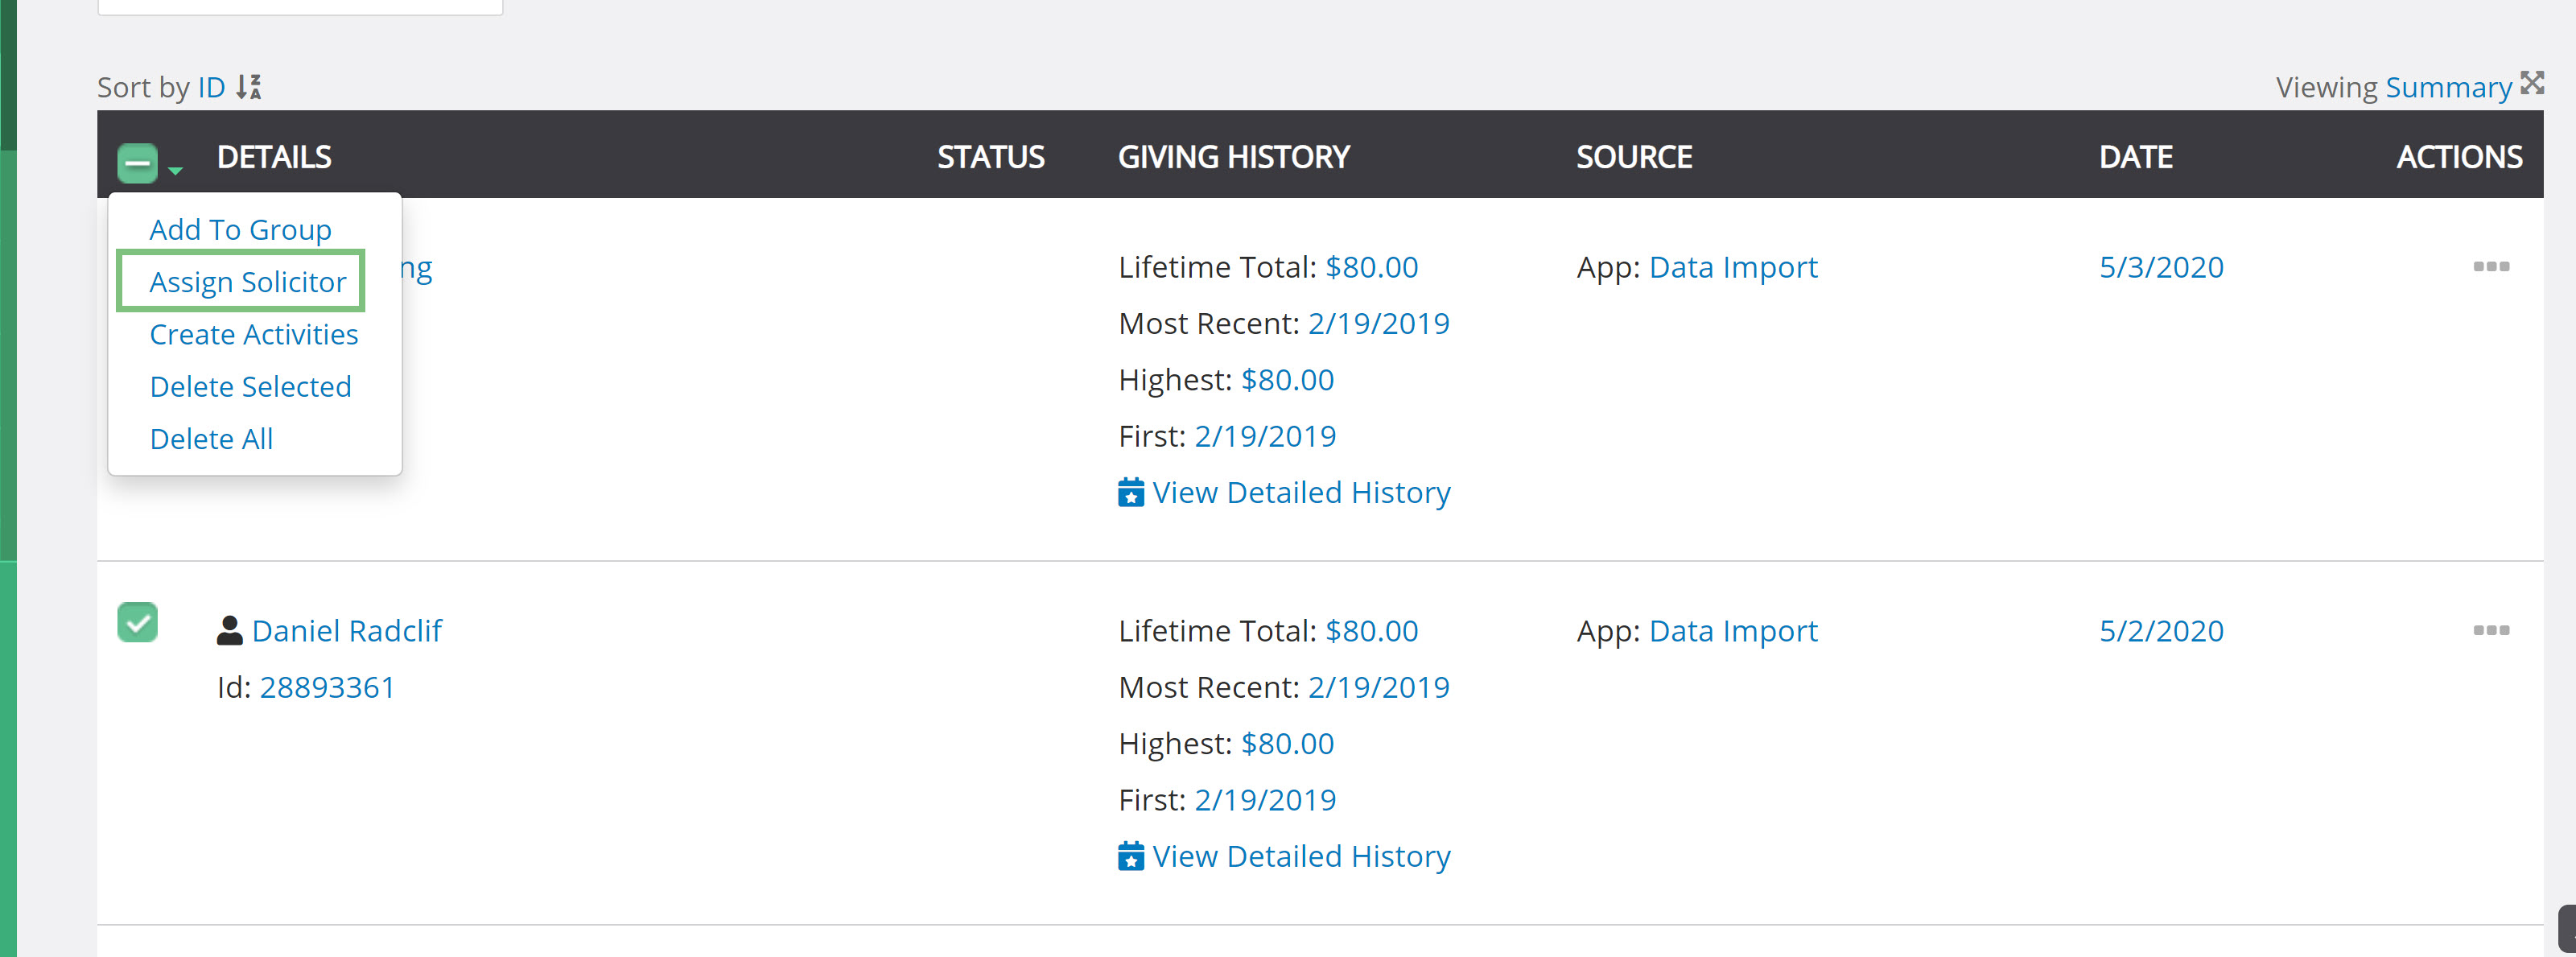Uncheck the Daniel Radclif row checkbox
The height and width of the screenshot is (957, 2576).
pyautogui.click(x=138, y=622)
